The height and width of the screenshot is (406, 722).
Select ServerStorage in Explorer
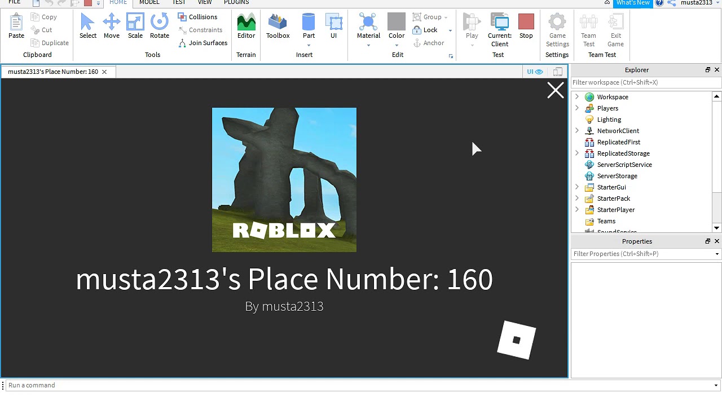tap(617, 176)
